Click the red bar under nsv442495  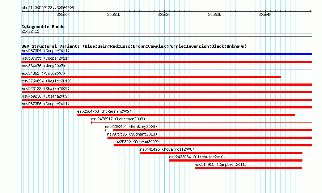pyautogui.click(x=221, y=153)
